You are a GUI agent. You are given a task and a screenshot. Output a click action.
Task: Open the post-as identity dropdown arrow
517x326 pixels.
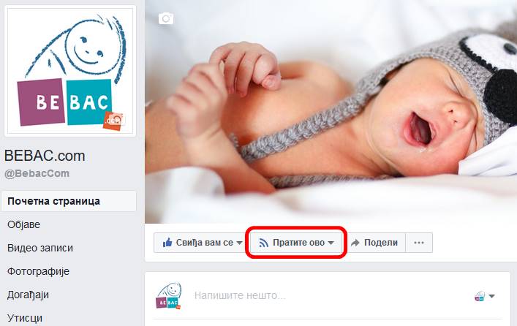pos(491,296)
